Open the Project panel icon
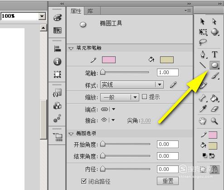 click(x=58, y=137)
